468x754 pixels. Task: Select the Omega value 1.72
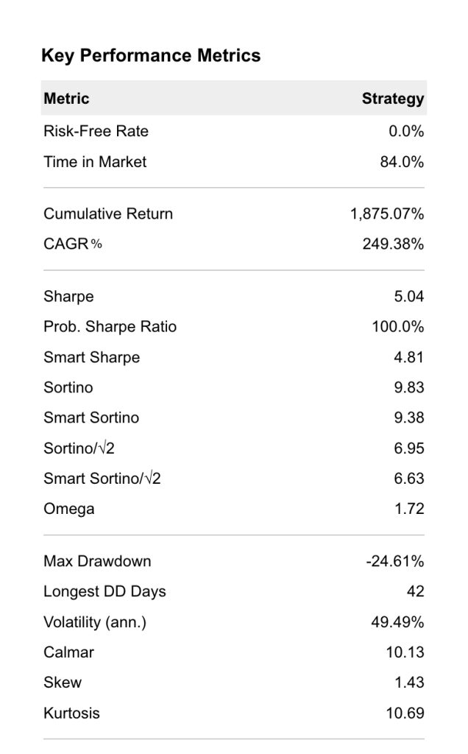(x=409, y=509)
